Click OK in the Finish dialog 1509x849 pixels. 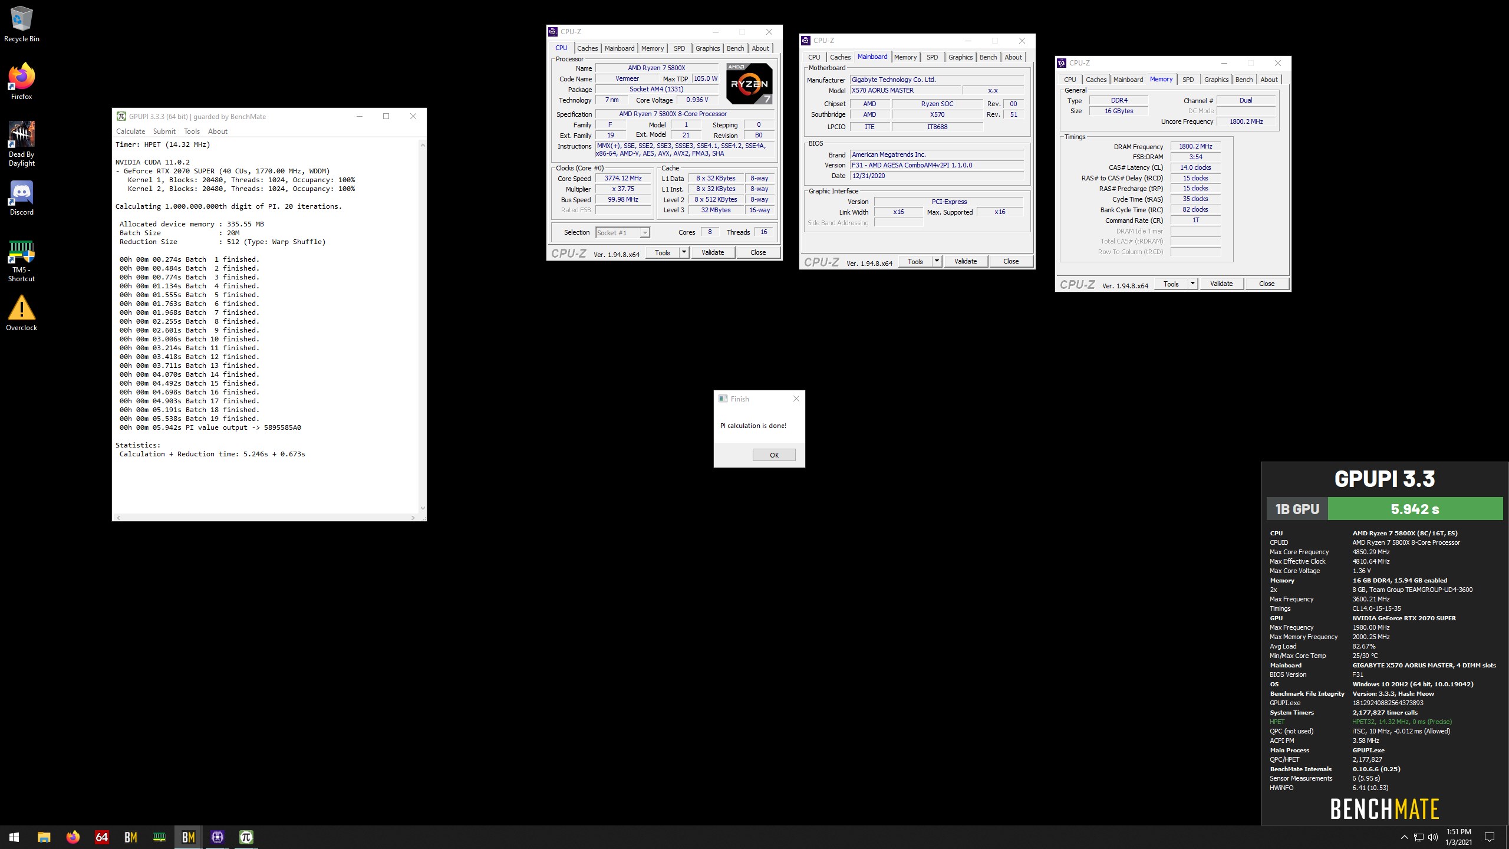(774, 455)
